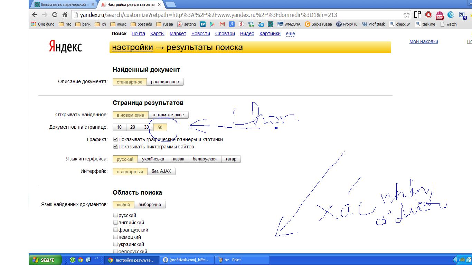Image resolution: width=472 pixels, height=265 pixels.
Task: Expand hidden system tray icons
Action: coord(456,260)
